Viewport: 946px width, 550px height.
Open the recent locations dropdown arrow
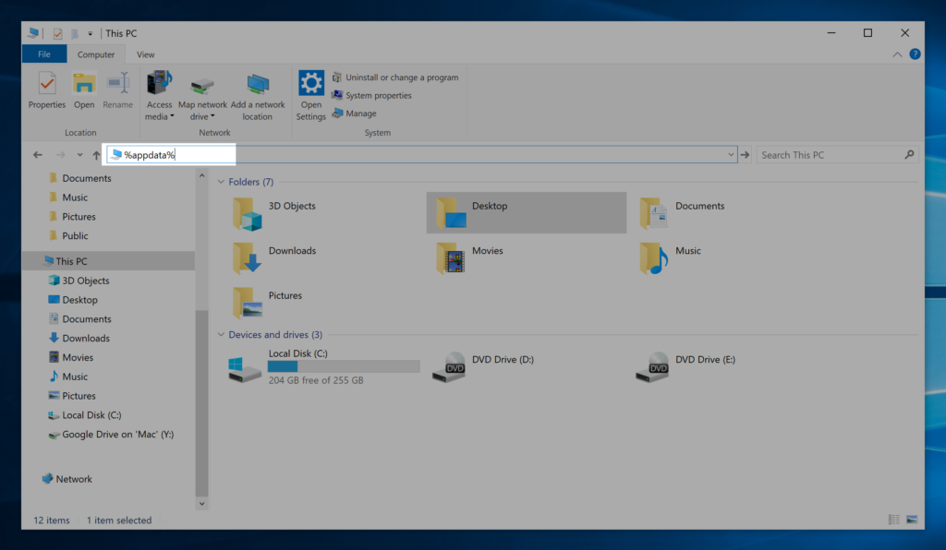[79, 155]
